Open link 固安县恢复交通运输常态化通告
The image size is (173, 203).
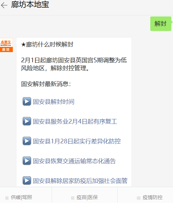pyautogui.click(x=74, y=161)
